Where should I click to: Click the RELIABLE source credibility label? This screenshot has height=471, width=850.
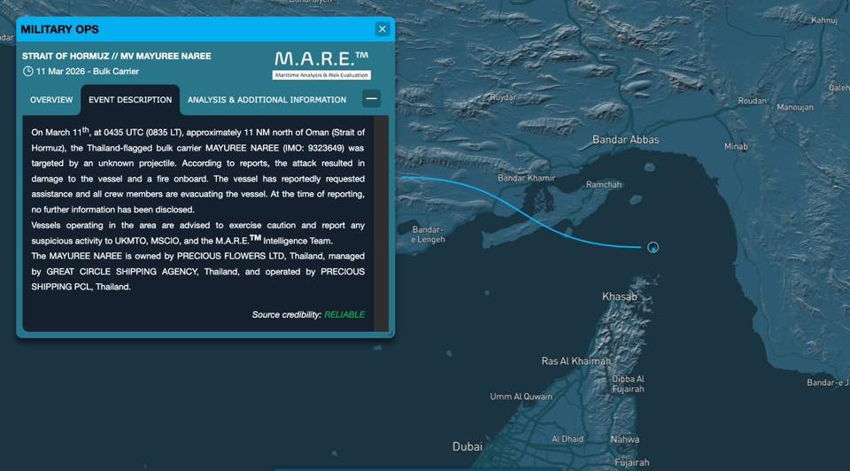(x=344, y=314)
